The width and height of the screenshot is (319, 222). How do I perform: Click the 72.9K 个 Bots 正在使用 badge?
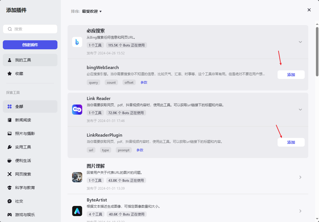(126, 113)
